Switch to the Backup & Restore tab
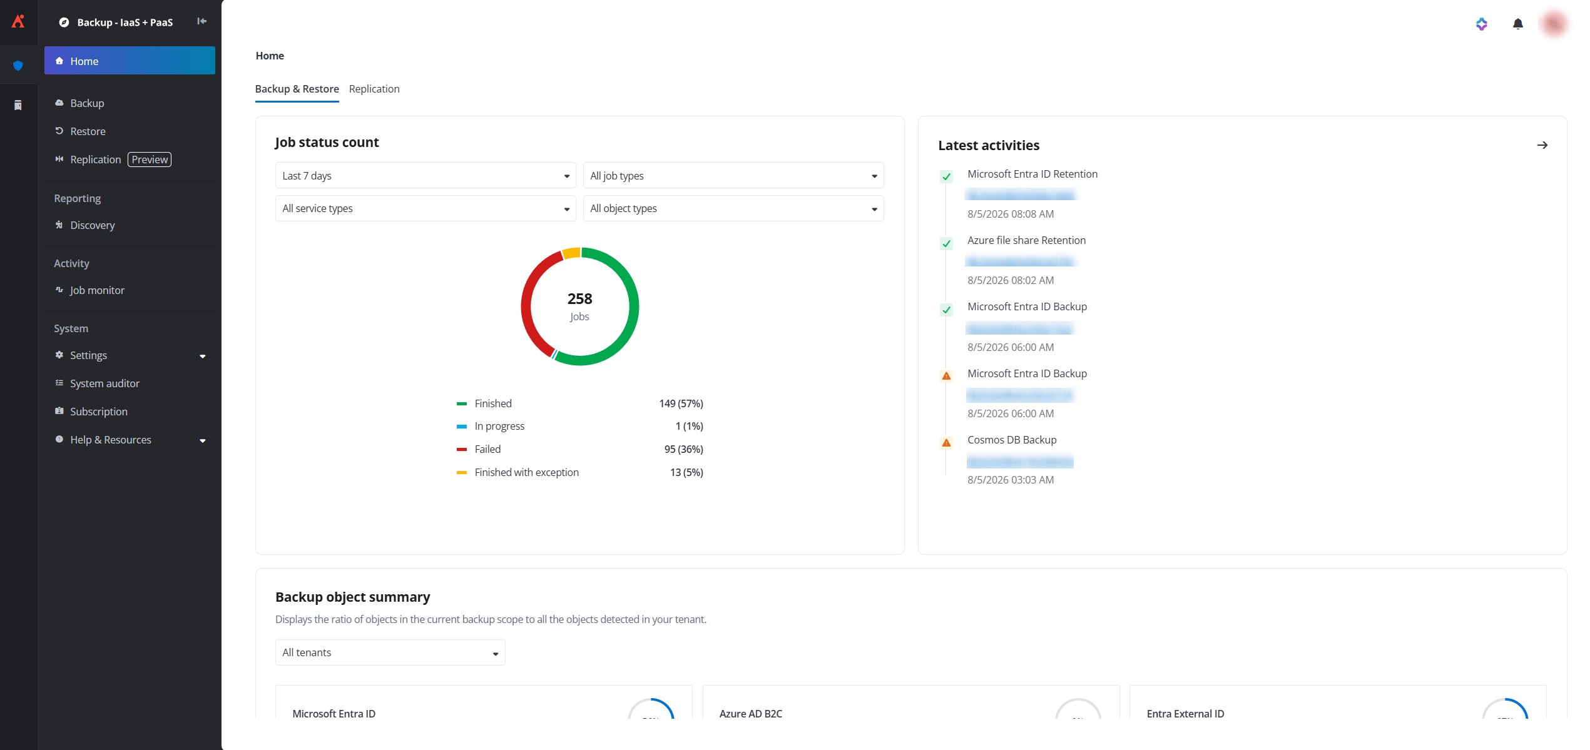The image size is (1590, 750). [297, 89]
